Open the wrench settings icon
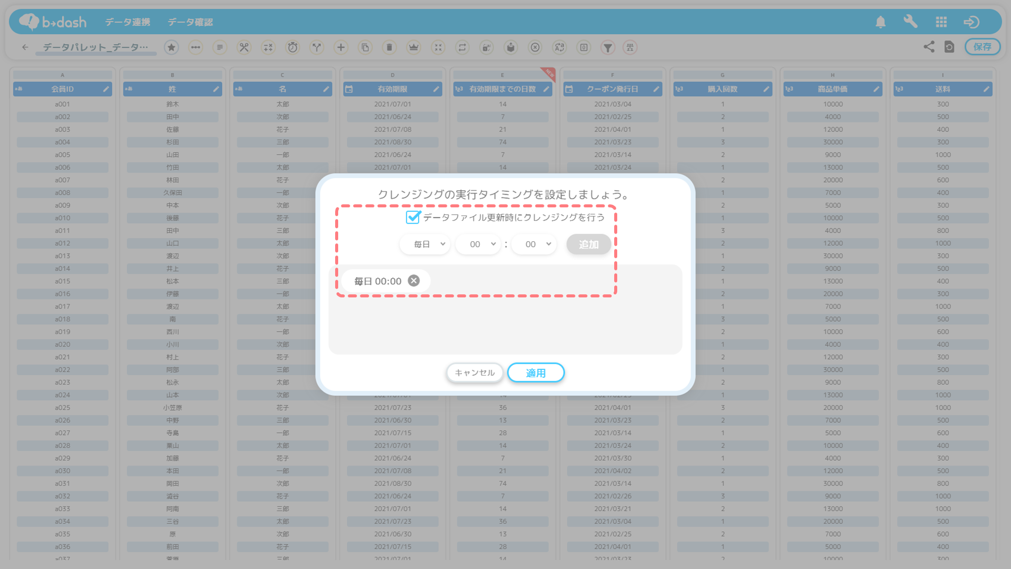Image resolution: width=1011 pixels, height=569 pixels. [910, 22]
